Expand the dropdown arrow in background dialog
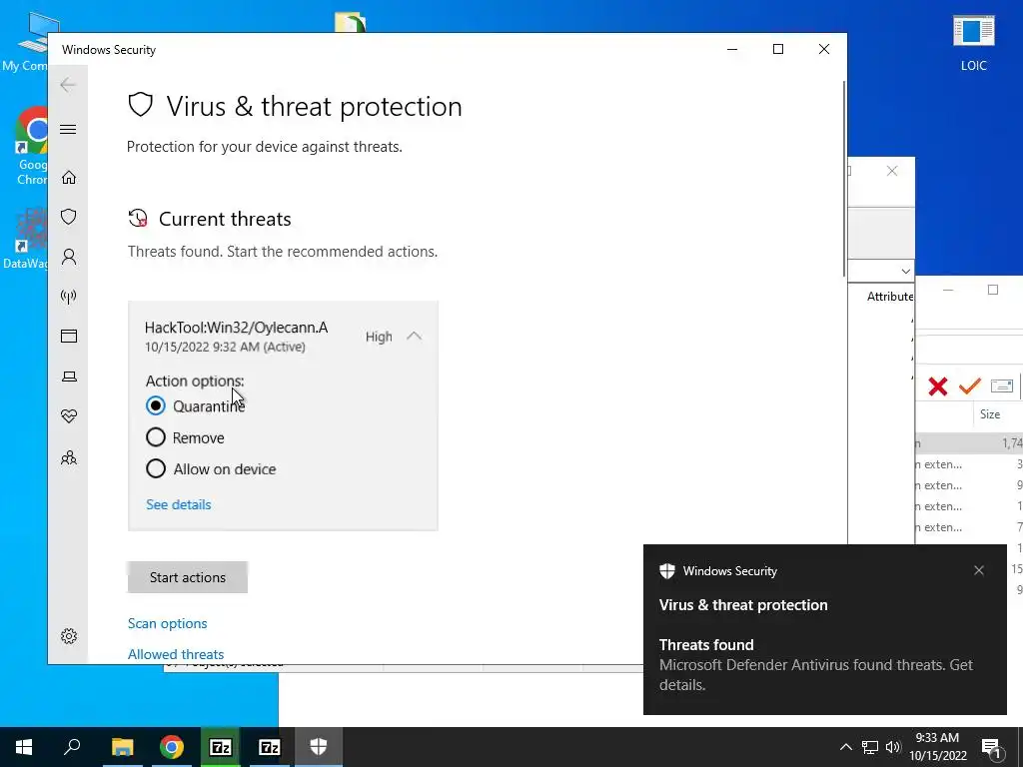Image resolution: width=1023 pixels, height=767 pixels. 905,271
